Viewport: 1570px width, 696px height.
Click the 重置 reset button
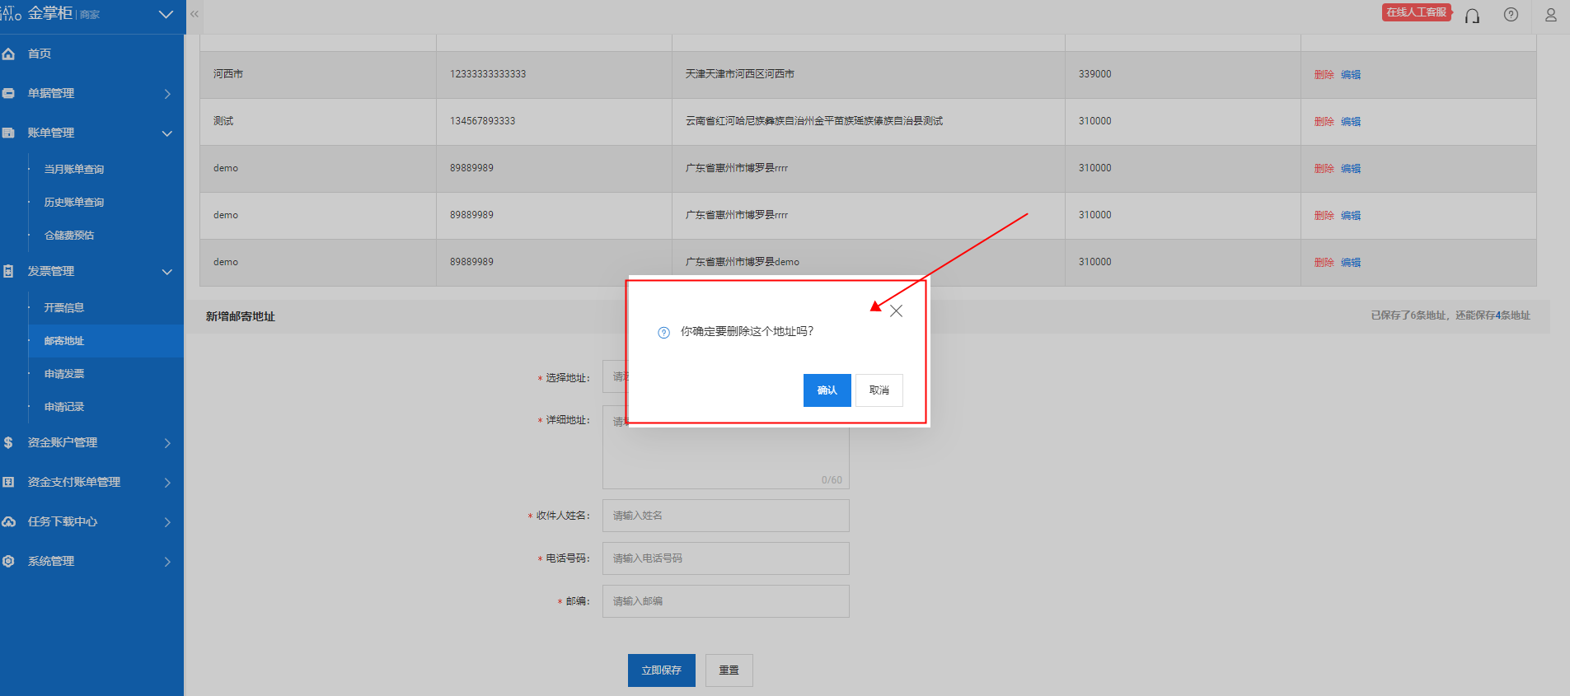click(x=729, y=670)
